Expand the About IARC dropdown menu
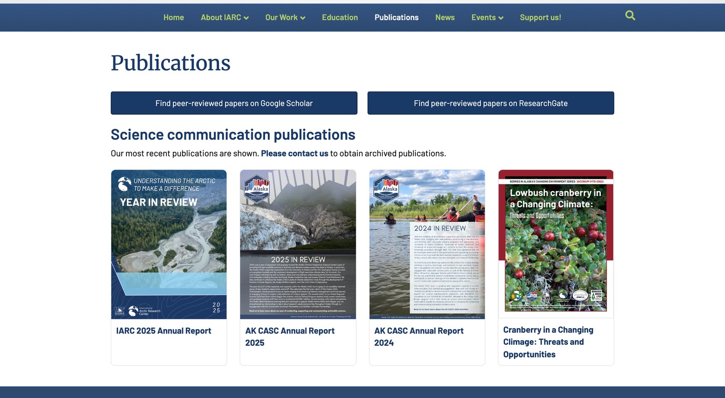Viewport: 725px width, 398px height. pyautogui.click(x=225, y=18)
